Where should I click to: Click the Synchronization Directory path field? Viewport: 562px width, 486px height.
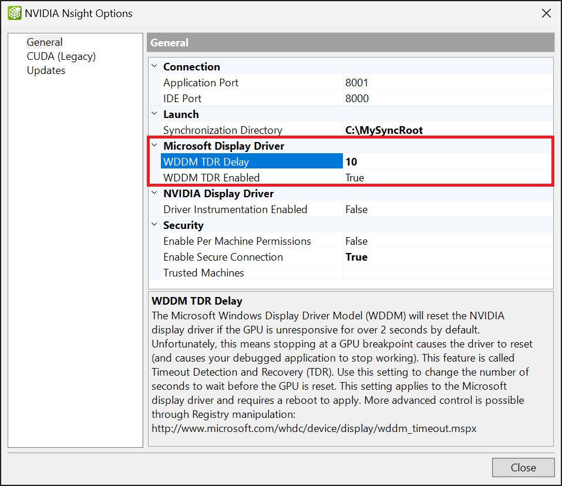tap(446, 130)
